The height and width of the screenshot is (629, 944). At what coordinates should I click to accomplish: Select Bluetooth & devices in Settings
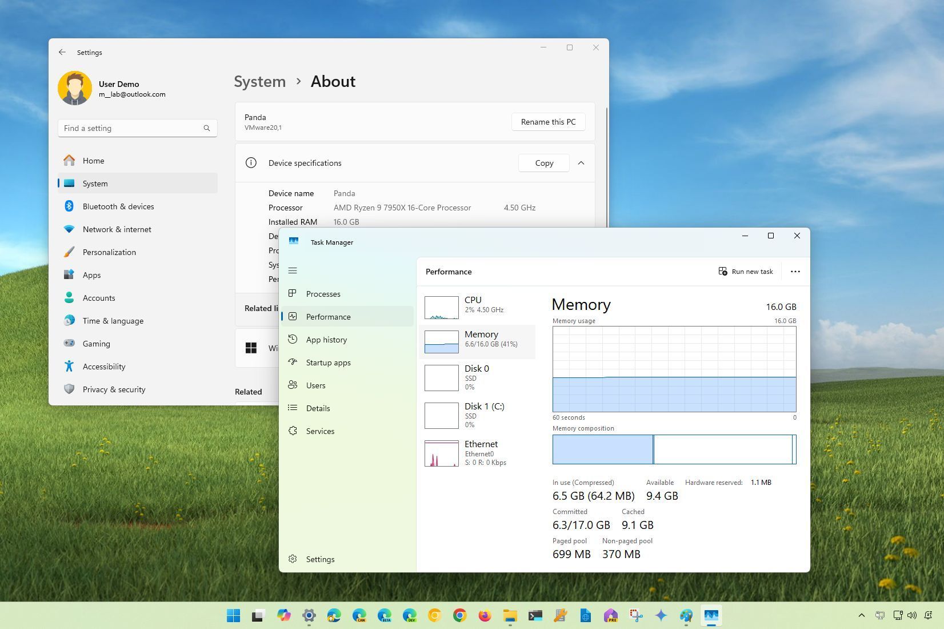point(118,206)
